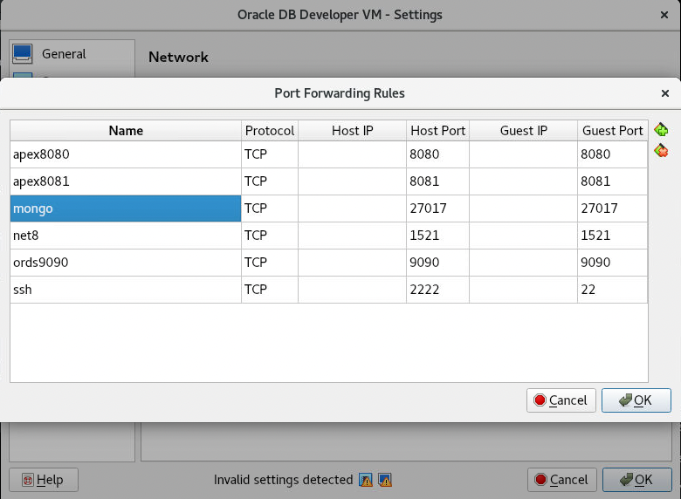The height and width of the screenshot is (499, 681).
Task: Click the Guest Port 27017 cell
Action: [x=612, y=208]
